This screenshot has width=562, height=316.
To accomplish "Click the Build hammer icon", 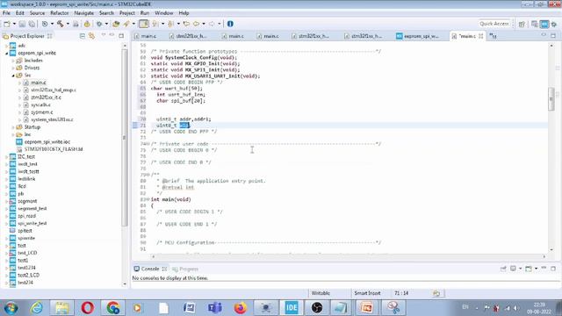I will 61,24.
